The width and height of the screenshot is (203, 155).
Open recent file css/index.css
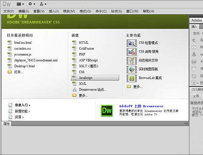pos(22,48)
